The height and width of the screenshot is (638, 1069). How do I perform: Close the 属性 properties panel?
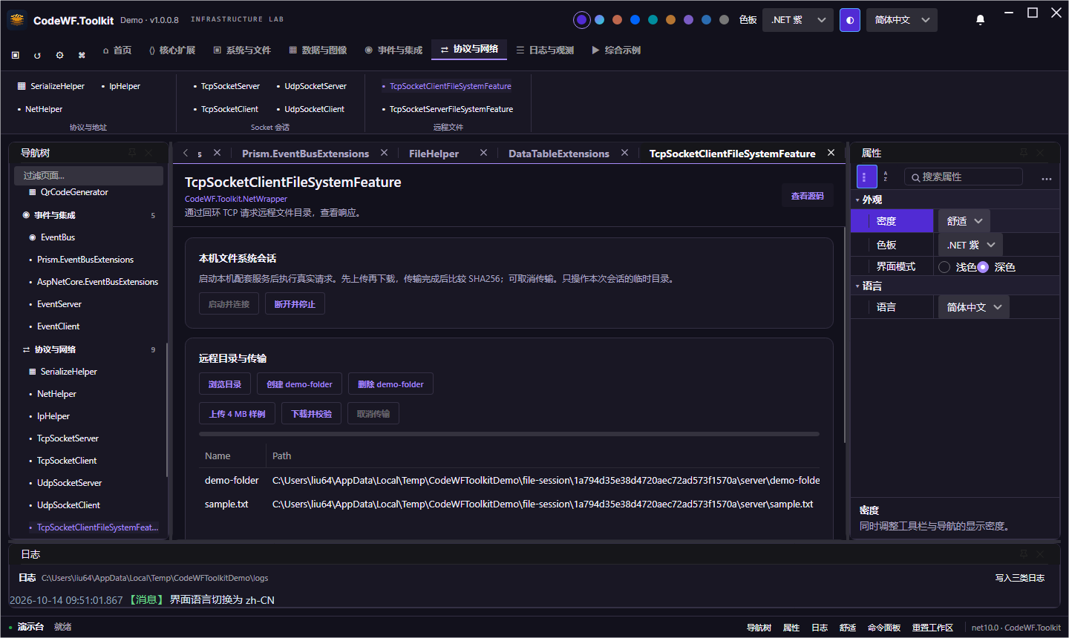pyautogui.click(x=1040, y=152)
